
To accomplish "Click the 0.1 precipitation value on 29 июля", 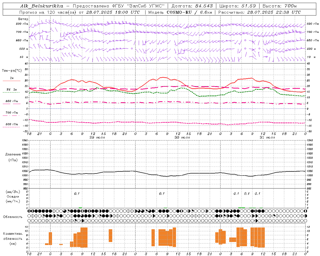I will click(x=77, y=194).
